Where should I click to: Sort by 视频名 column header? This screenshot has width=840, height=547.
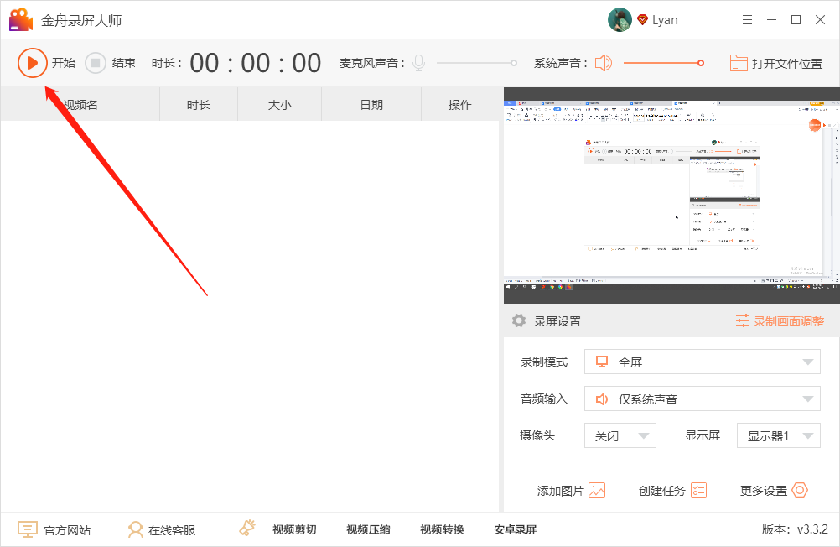click(80, 105)
